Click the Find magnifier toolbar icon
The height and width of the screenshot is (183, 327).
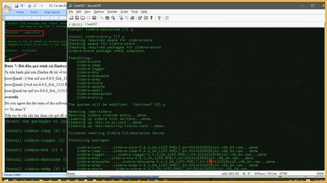click(x=113, y=18)
